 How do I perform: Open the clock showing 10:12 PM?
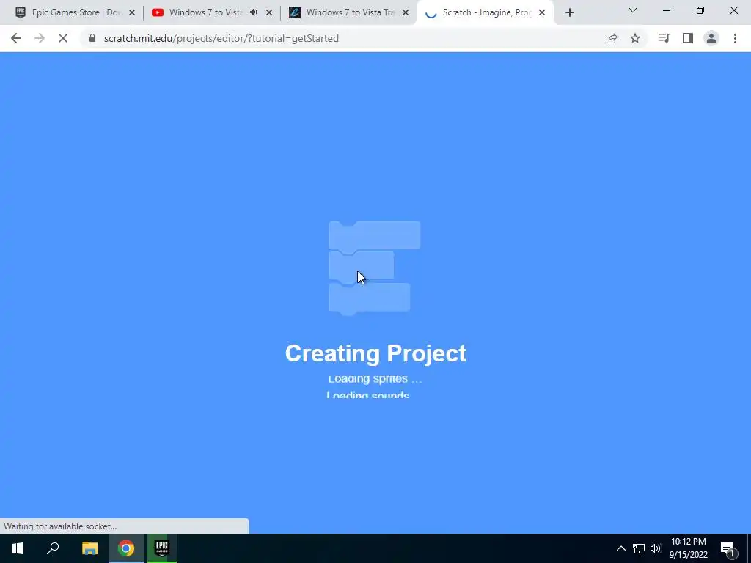pos(688,548)
